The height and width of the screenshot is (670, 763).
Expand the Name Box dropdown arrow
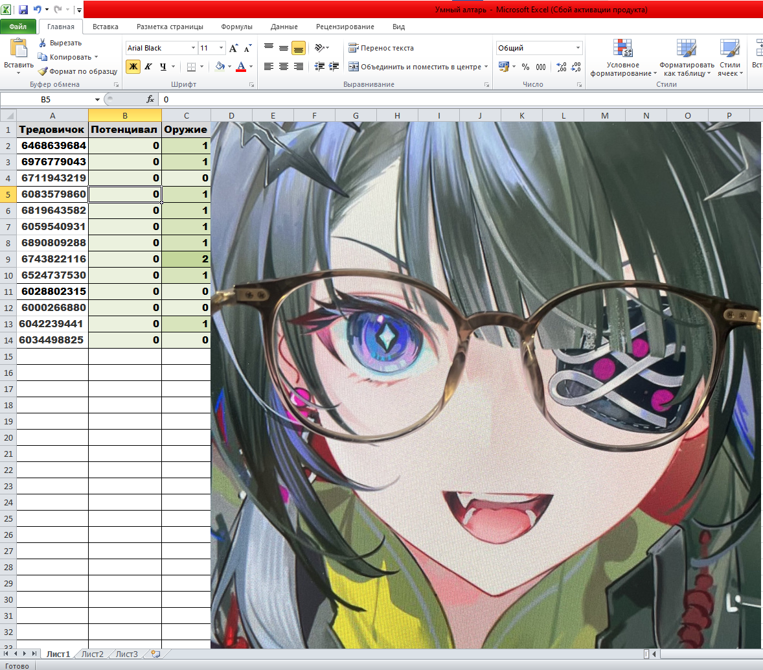point(97,99)
